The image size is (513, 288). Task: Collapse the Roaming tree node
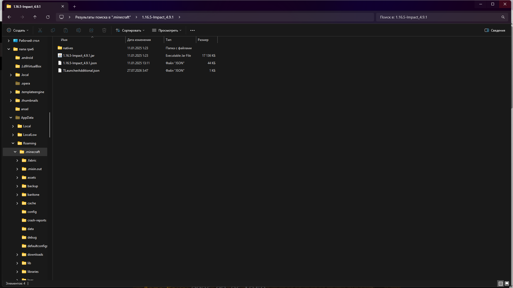[x=13, y=143]
